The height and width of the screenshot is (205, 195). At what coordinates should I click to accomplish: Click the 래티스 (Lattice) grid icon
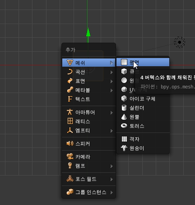click(70, 121)
